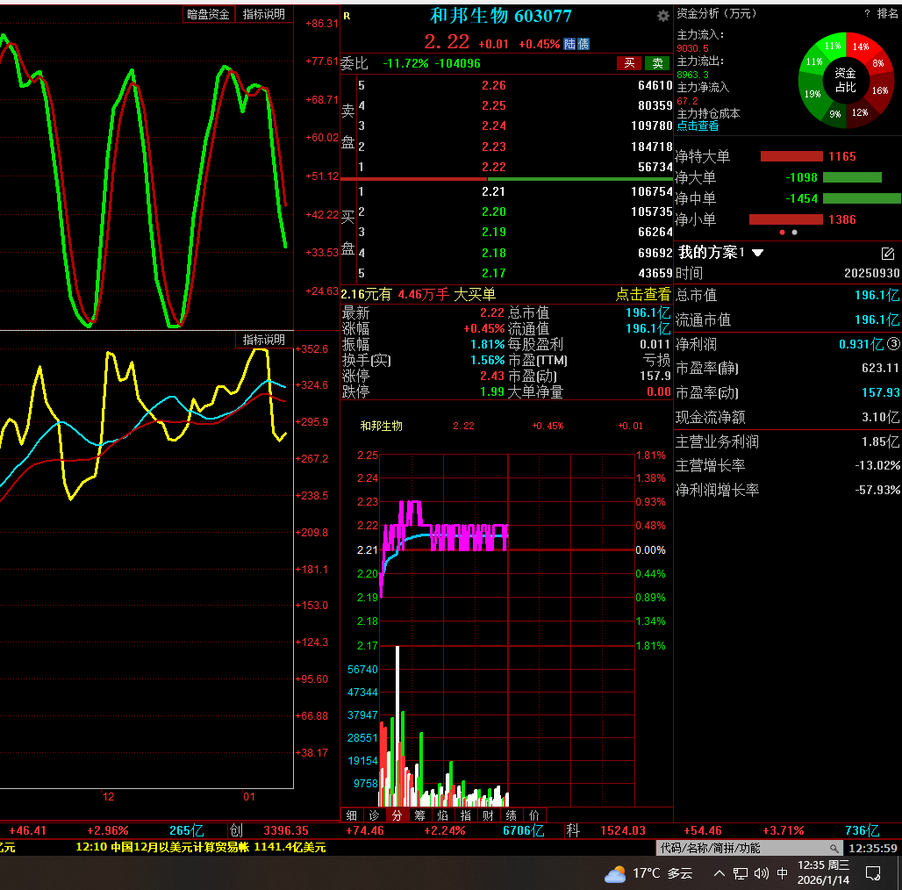Click 主力流入 value 9030.5

point(692,48)
